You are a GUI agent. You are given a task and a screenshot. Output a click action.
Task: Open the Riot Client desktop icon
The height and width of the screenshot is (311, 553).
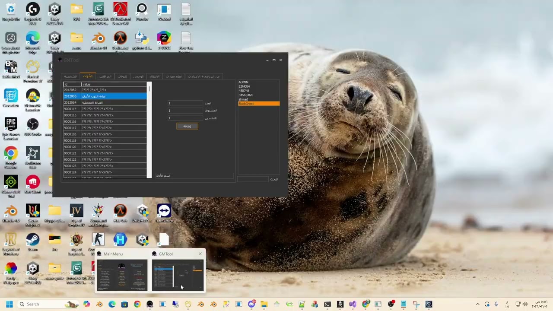click(x=32, y=184)
